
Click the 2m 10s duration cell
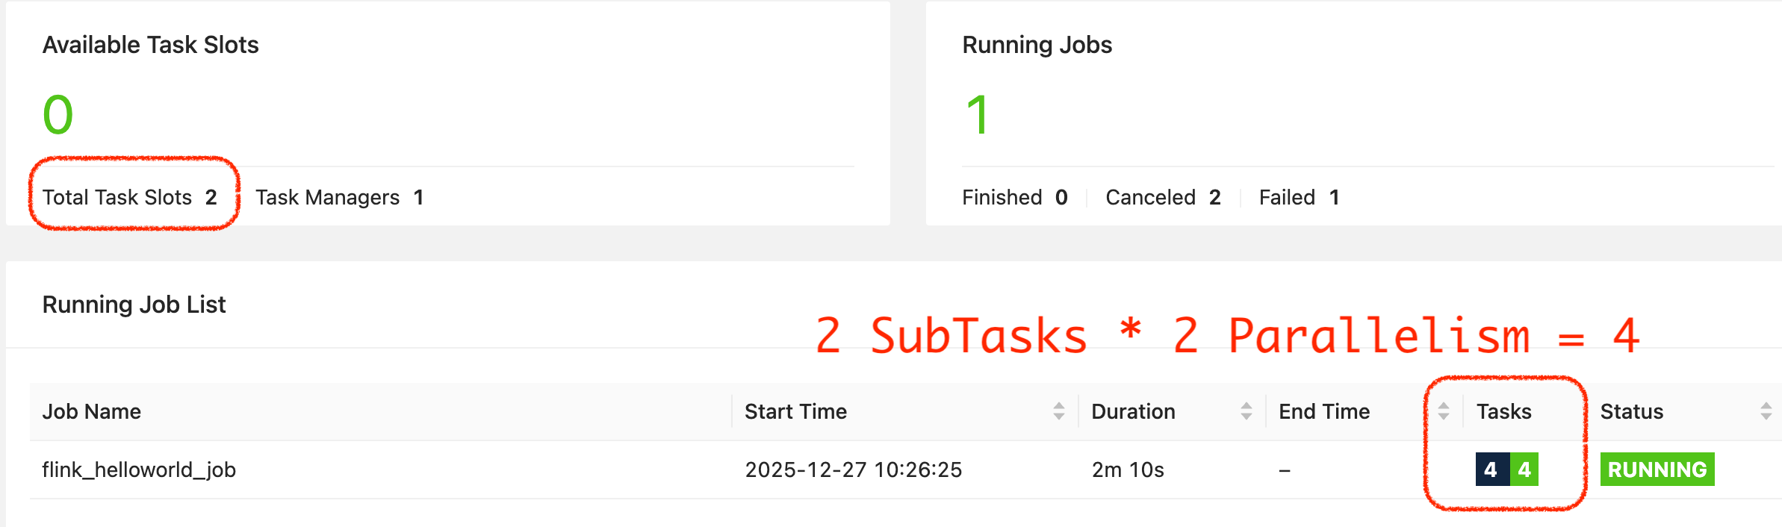1128,470
